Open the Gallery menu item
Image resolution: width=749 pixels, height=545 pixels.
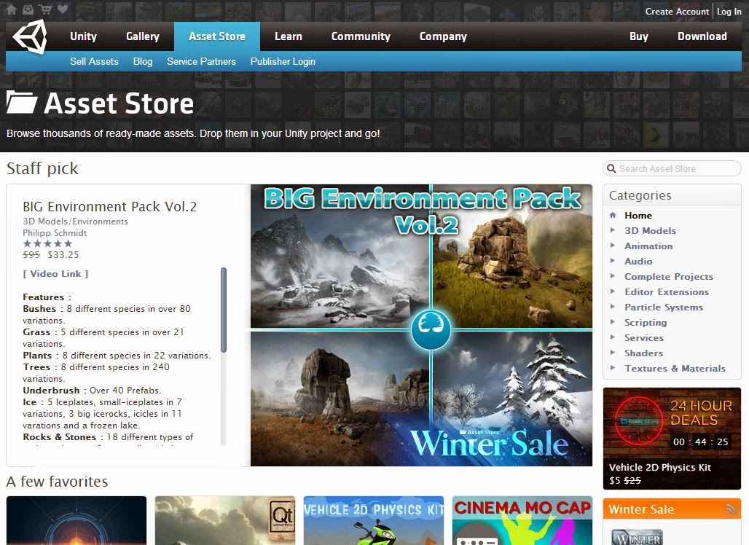[x=142, y=36]
